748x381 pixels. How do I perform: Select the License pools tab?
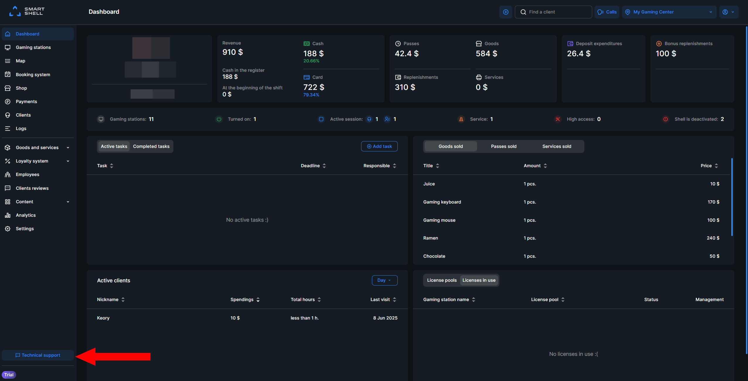pos(442,280)
